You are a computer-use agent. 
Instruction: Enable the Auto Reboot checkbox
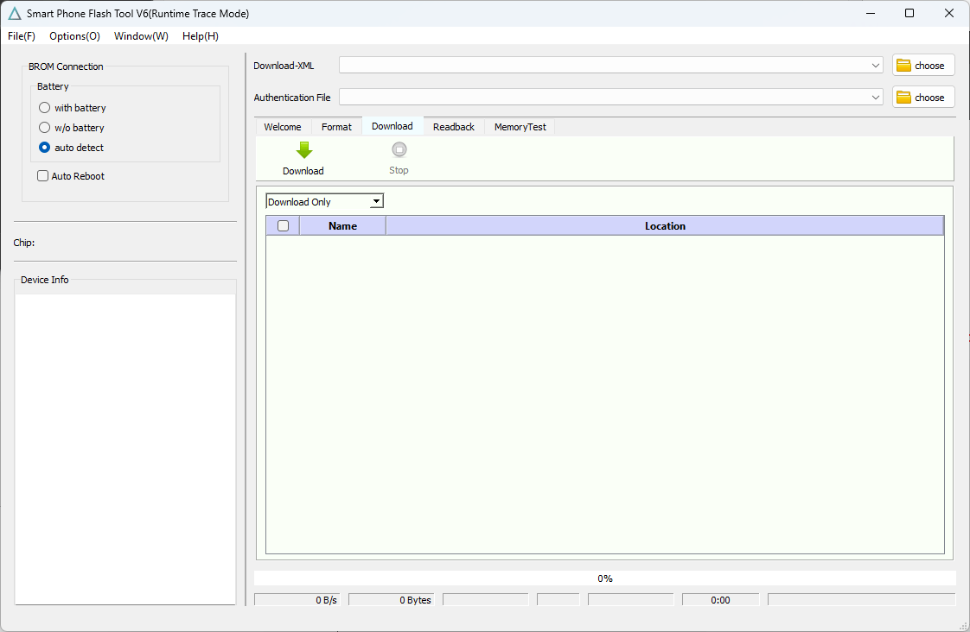pyautogui.click(x=43, y=176)
